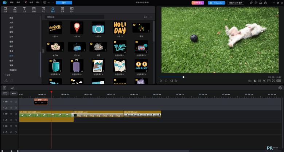Mute audio track 1 speaker
Image resolution: width=284 pixels, height=152 pixels.
click(x=11, y=108)
